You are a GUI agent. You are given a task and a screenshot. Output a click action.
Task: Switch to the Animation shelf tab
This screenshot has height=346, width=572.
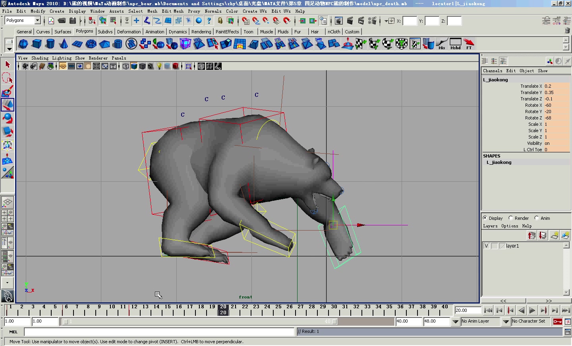(x=155, y=32)
